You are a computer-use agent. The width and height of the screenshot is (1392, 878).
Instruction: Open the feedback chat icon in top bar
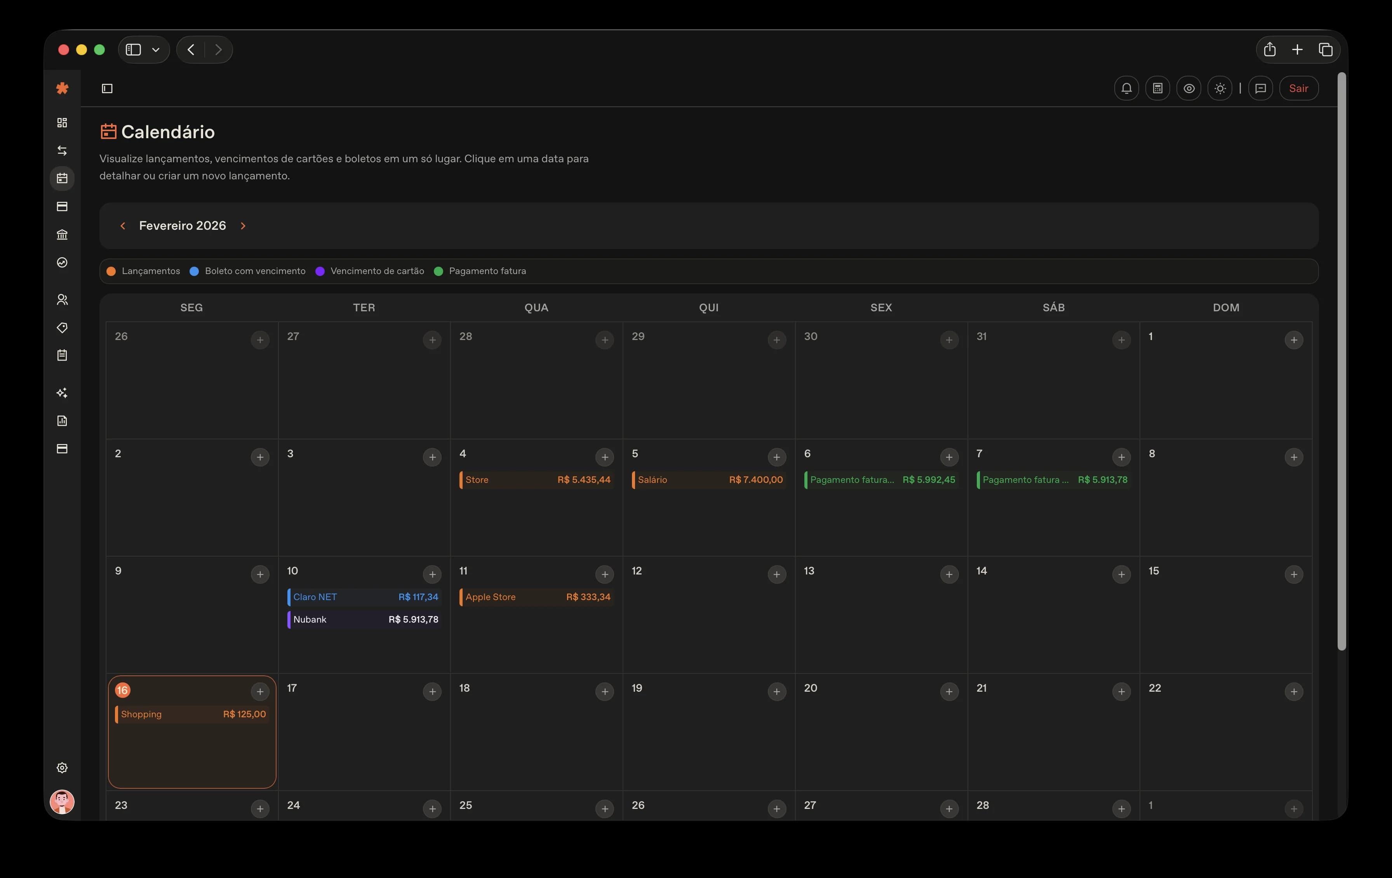click(1261, 88)
